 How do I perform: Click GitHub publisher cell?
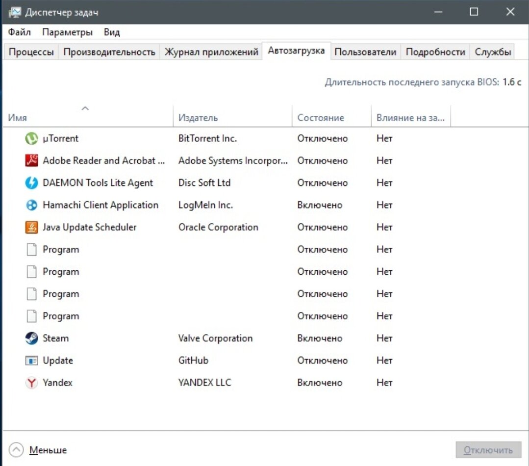193,361
